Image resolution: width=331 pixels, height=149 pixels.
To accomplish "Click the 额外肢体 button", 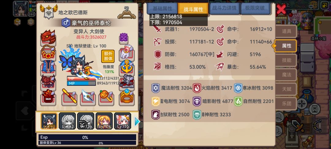I will pyautogui.click(x=108, y=56).
